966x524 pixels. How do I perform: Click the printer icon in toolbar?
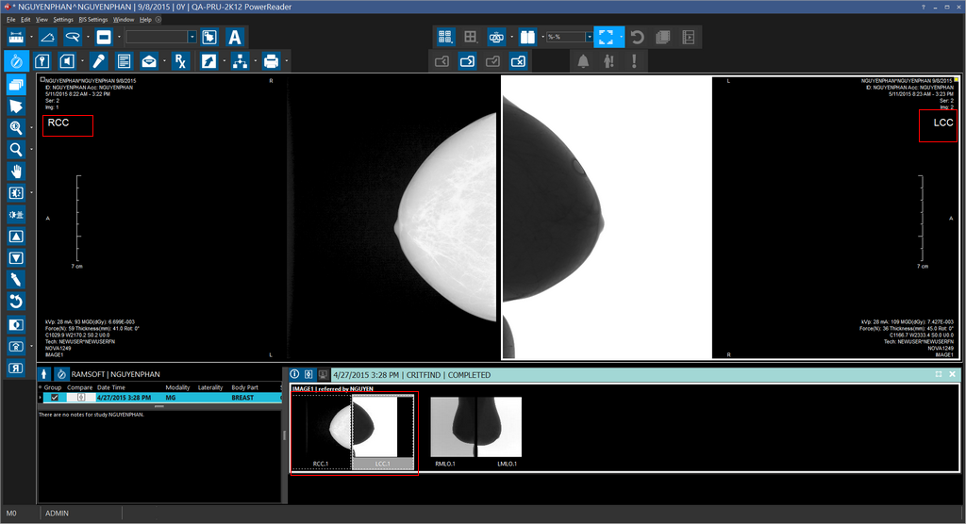tap(271, 61)
